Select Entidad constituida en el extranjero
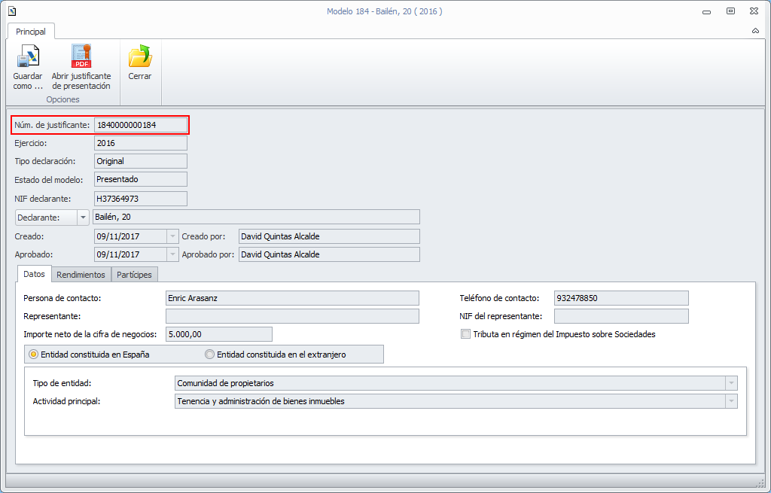The image size is (771, 493). click(x=276, y=355)
